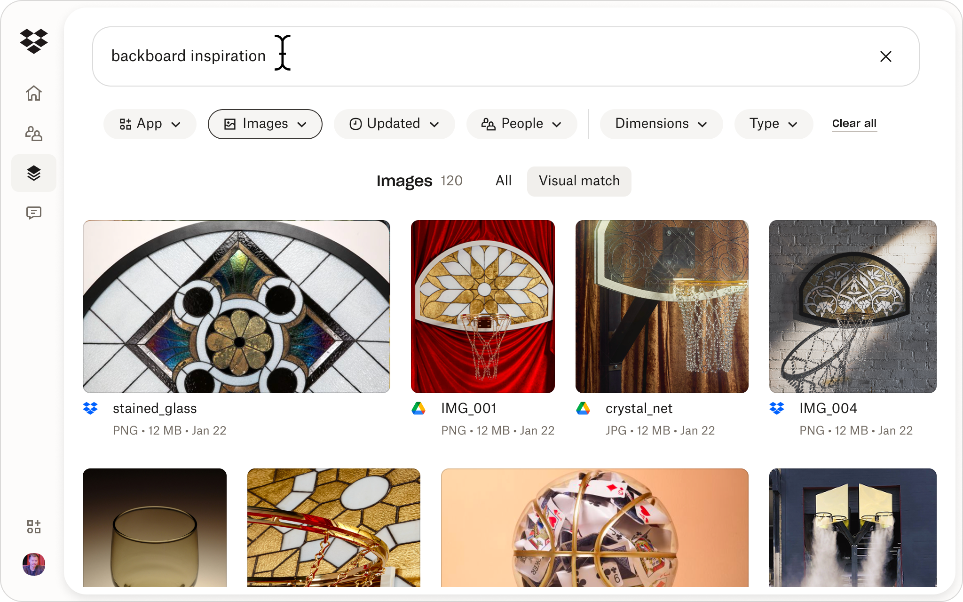This screenshot has width=963, height=602.
Task: Switch to the All results tab
Action: (x=503, y=181)
